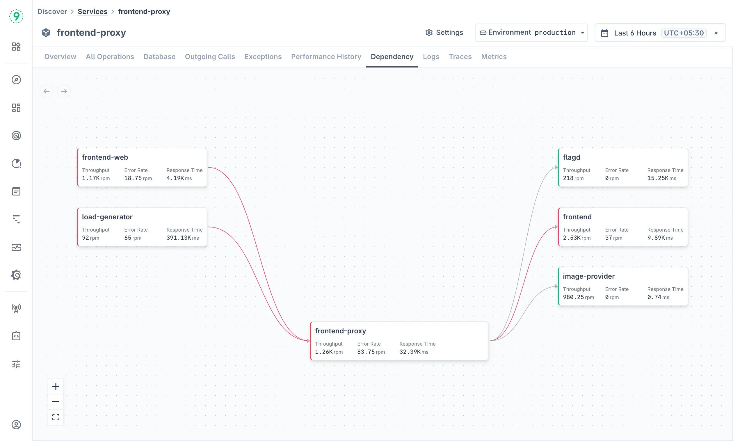This screenshot has width=733, height=441.
Task: Click frontend error rate 37 rpm value
Action: tap(614, 238)
